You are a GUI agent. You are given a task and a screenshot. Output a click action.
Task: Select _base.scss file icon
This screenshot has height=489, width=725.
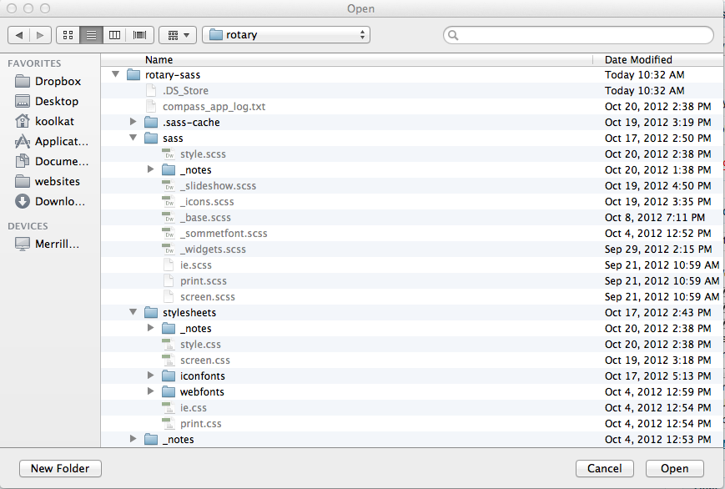169,218
